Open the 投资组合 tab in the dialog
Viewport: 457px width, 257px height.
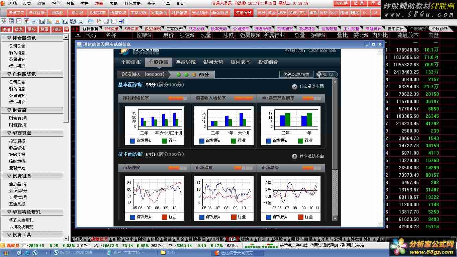pyautogui.click(x=268, y=62)
